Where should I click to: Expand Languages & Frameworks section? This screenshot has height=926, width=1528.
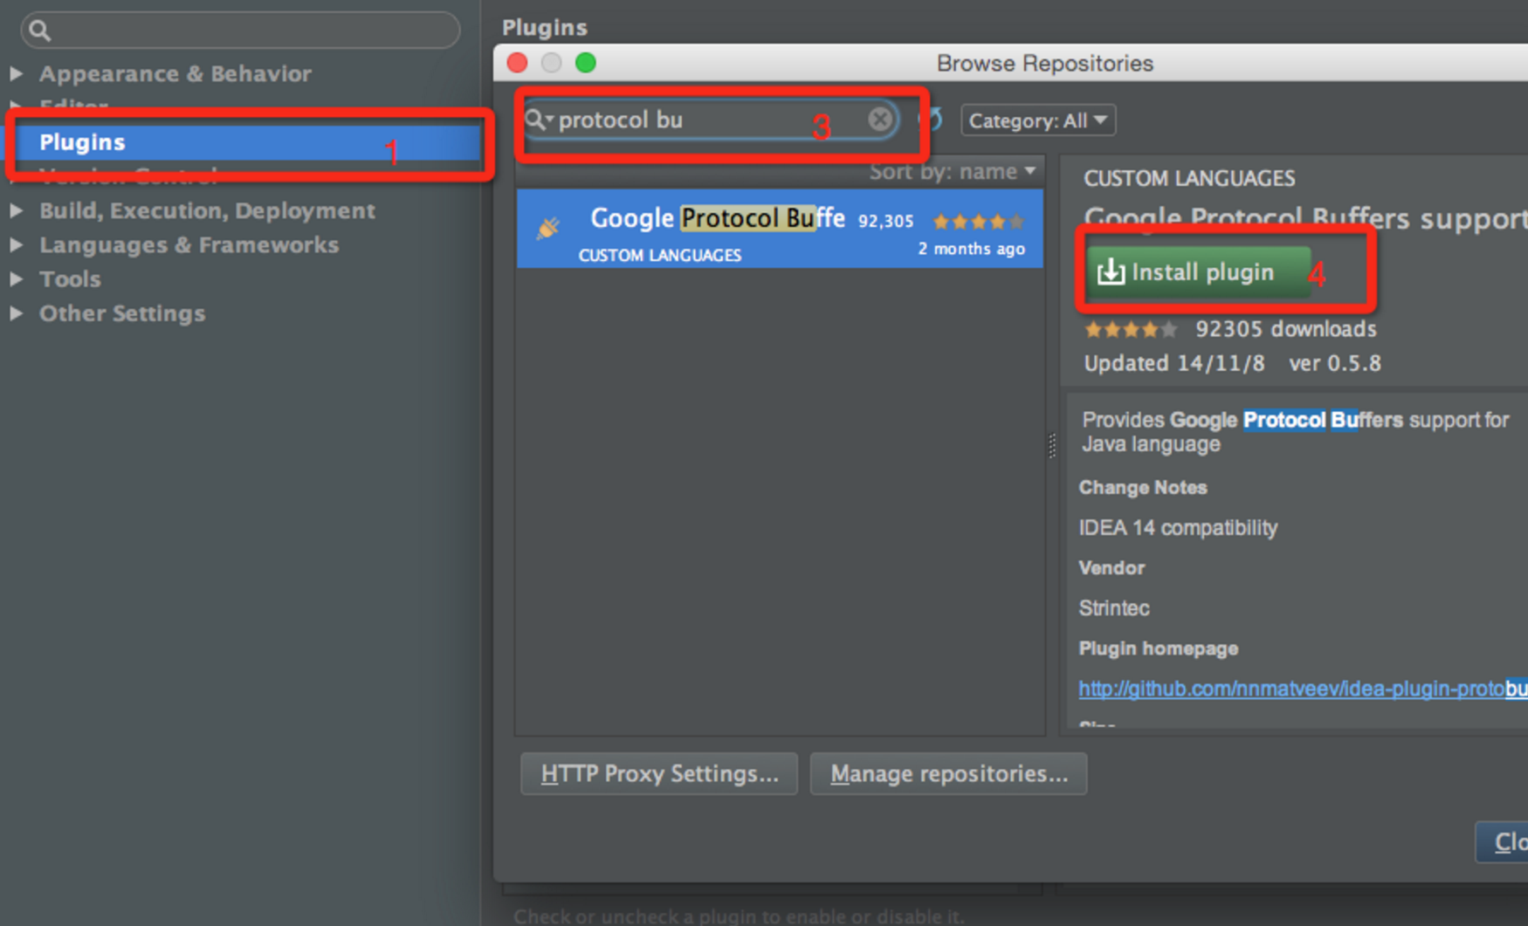[x=17, y=245]
